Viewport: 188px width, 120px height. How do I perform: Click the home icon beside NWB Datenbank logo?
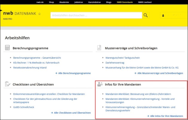pyautogui.click(x=39, y=14)
